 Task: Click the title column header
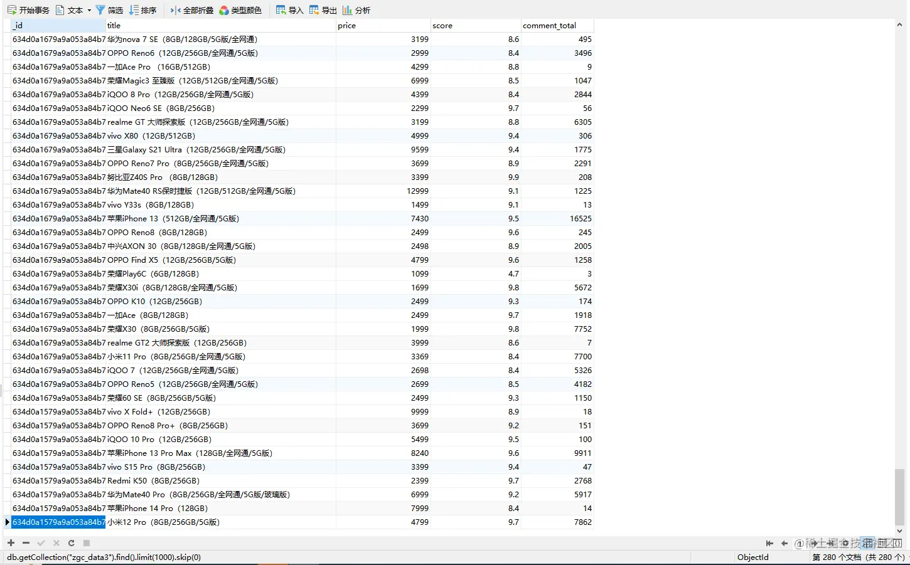(x=221, y=26)
